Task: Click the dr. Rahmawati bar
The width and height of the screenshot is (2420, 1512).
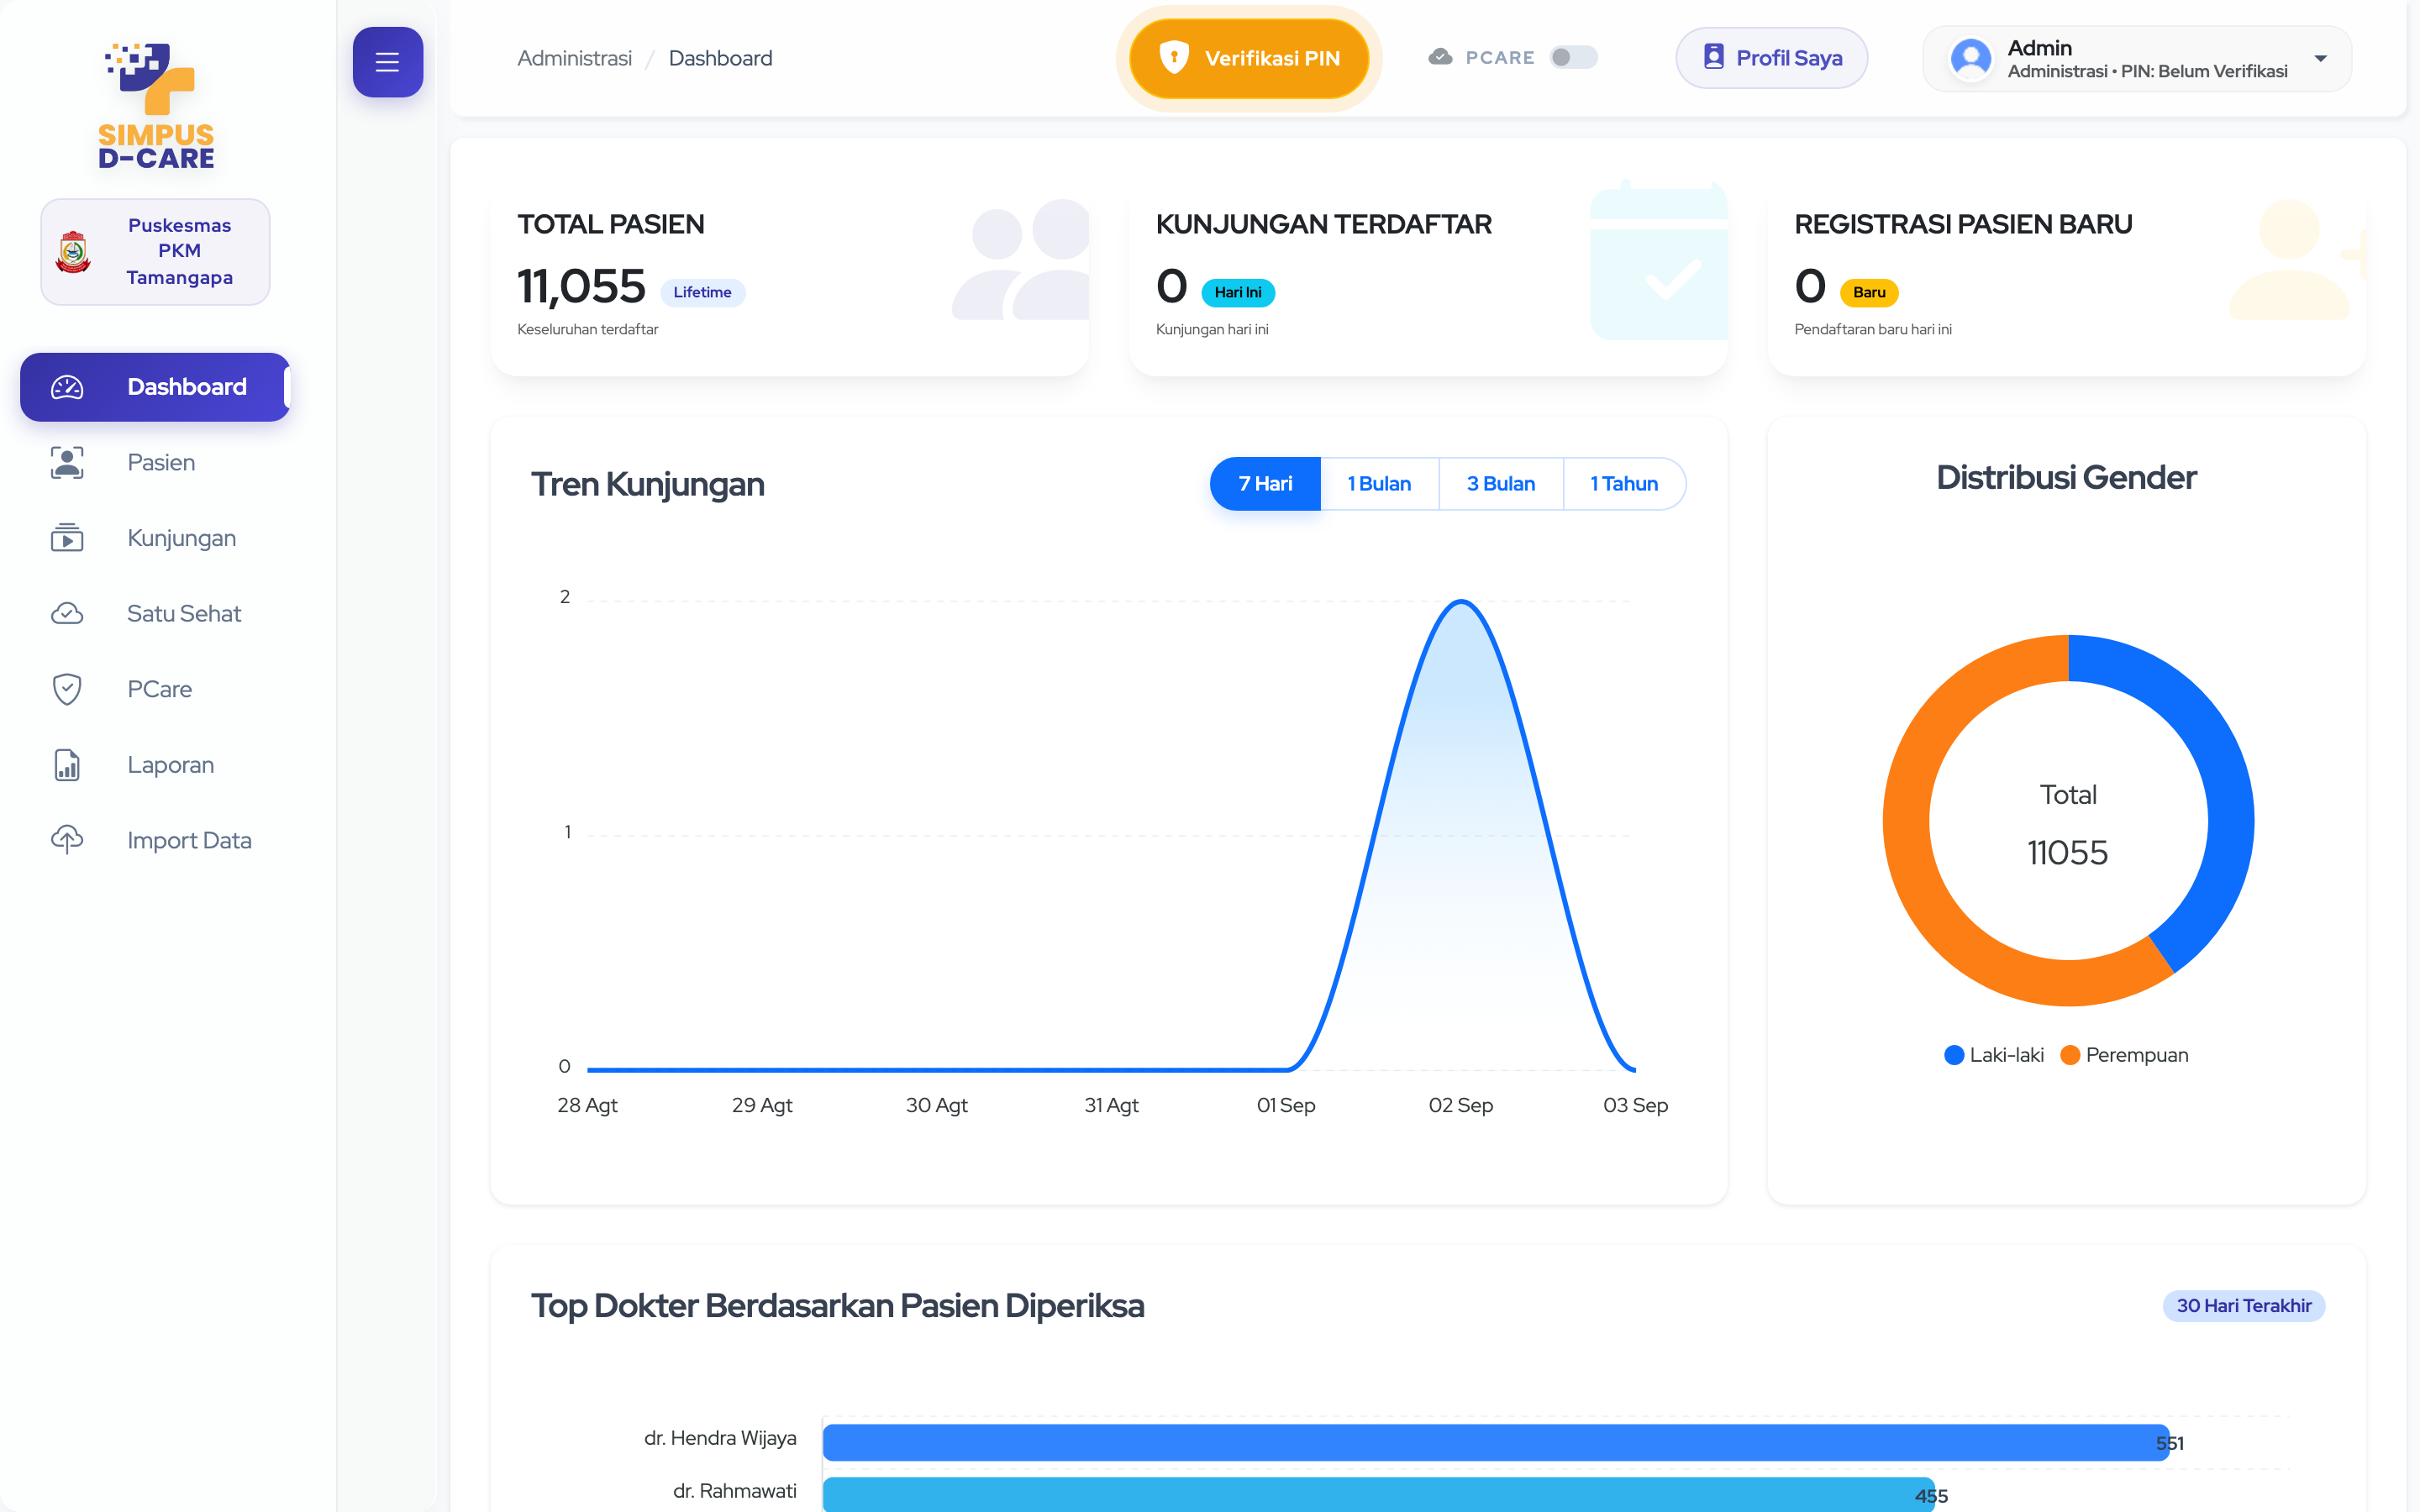Action: tap(1378, 1494)
